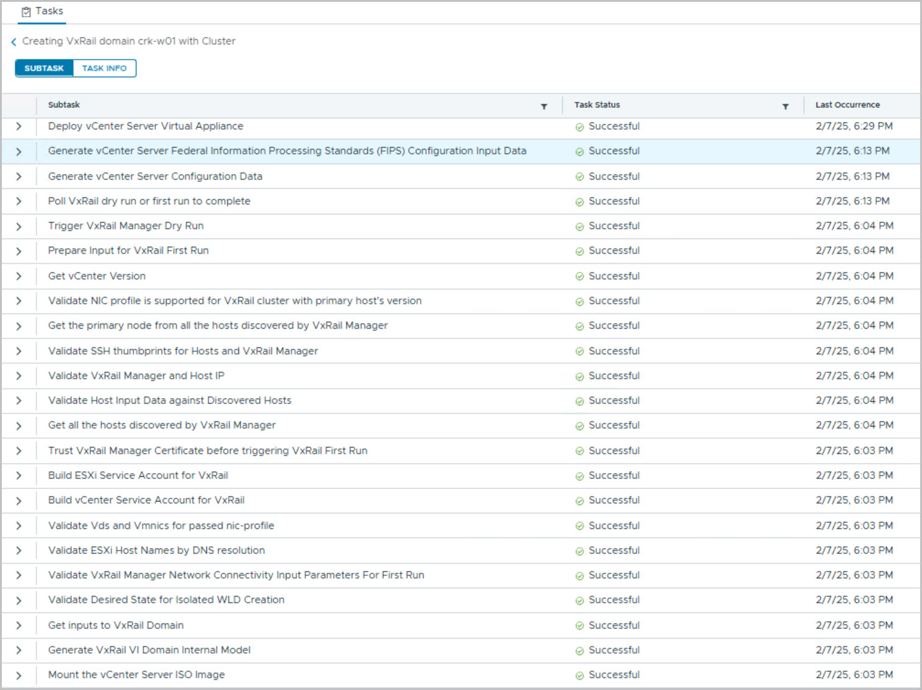The width and height of the screenshot is (922, 690).
Task: Click success icon on Build ESXi Service Account row
Action: point(579,476)
